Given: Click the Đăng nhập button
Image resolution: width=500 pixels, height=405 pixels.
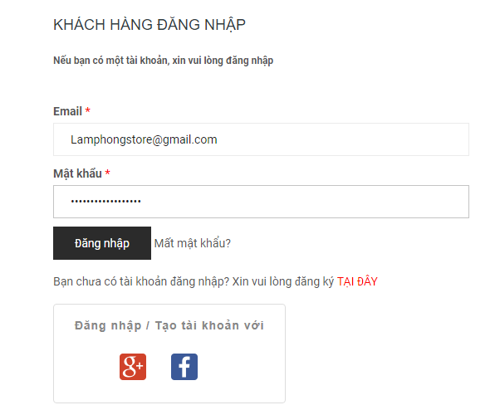Looking at the screenshot, I should (102, 243).
